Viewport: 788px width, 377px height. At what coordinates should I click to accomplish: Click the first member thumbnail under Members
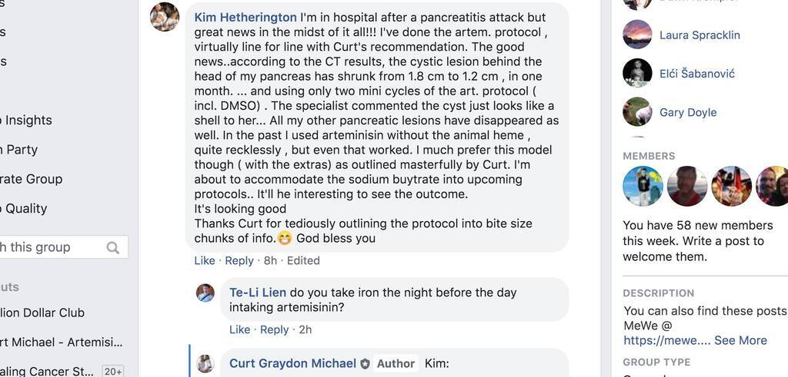click(643, 186)
